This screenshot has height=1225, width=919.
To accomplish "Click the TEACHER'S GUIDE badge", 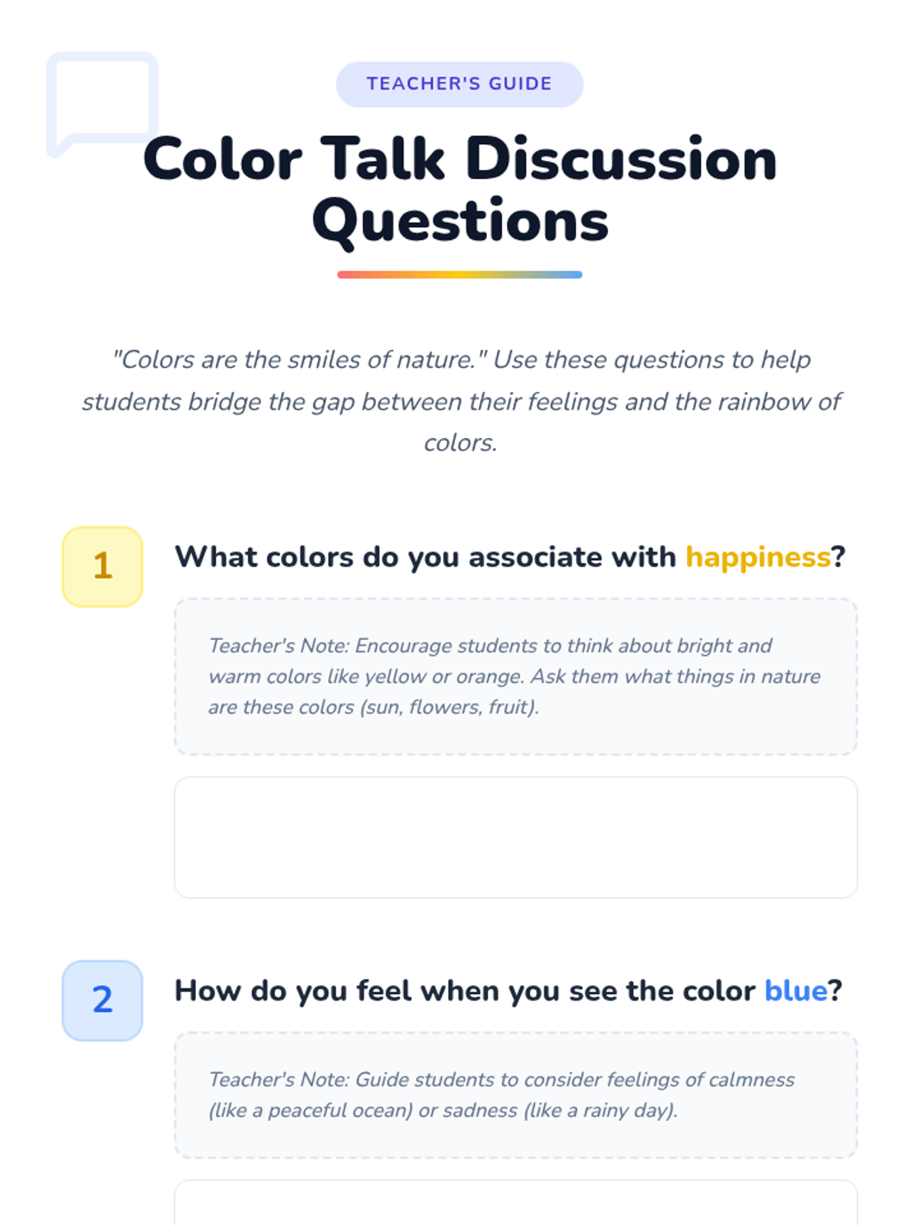I will click(x=459, y=84).
